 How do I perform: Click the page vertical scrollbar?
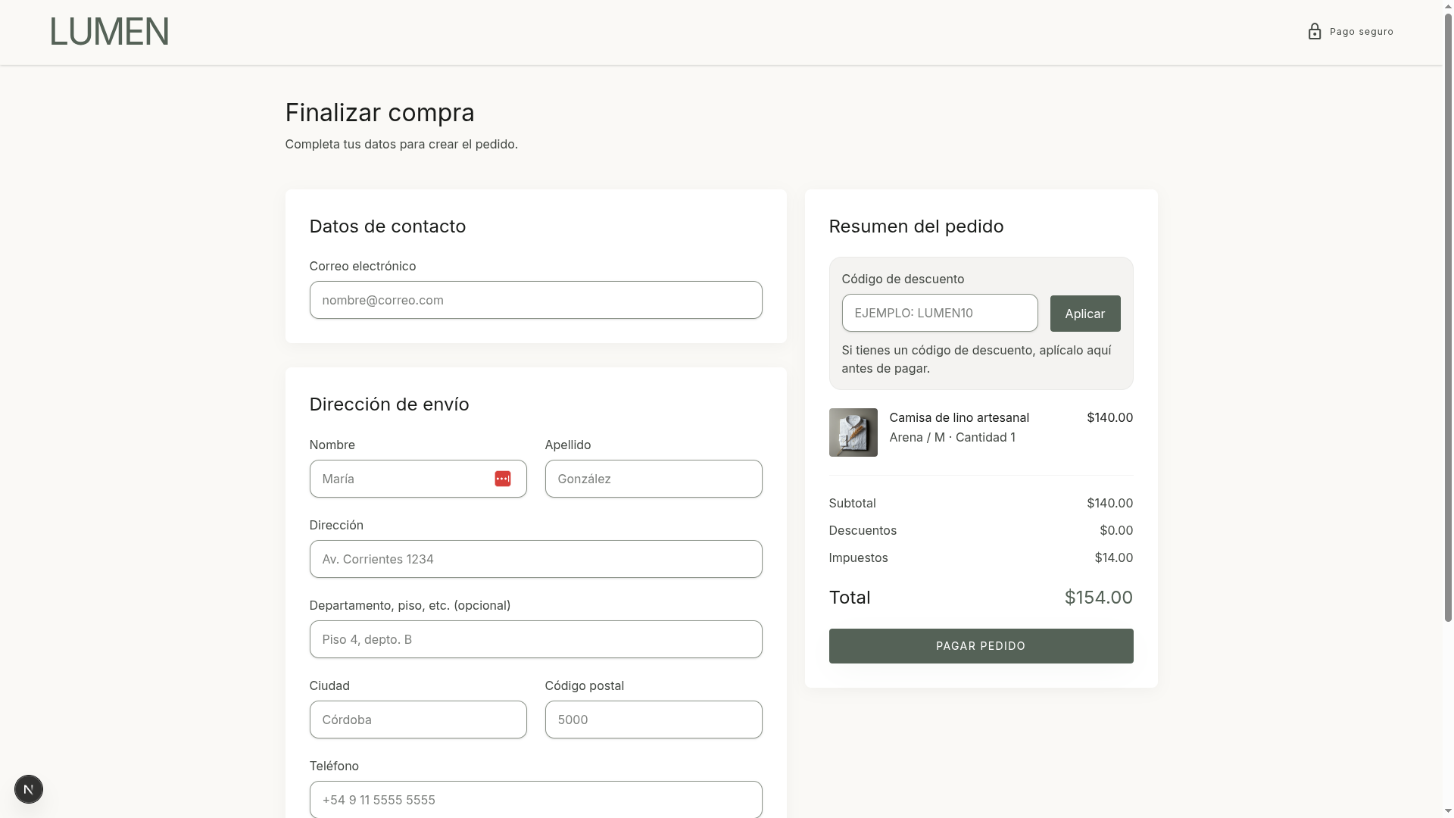[x=1448, y=318]
